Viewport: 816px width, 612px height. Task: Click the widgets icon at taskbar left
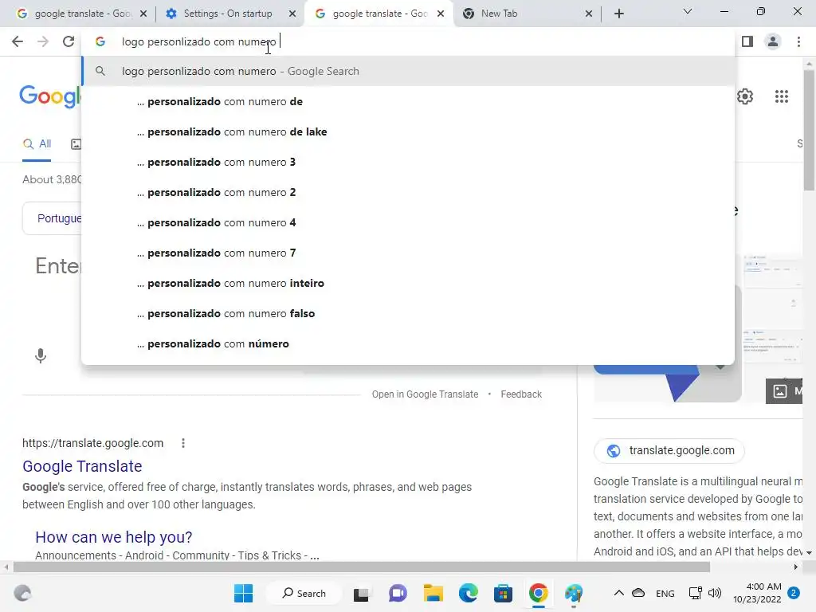click(22, 593)
